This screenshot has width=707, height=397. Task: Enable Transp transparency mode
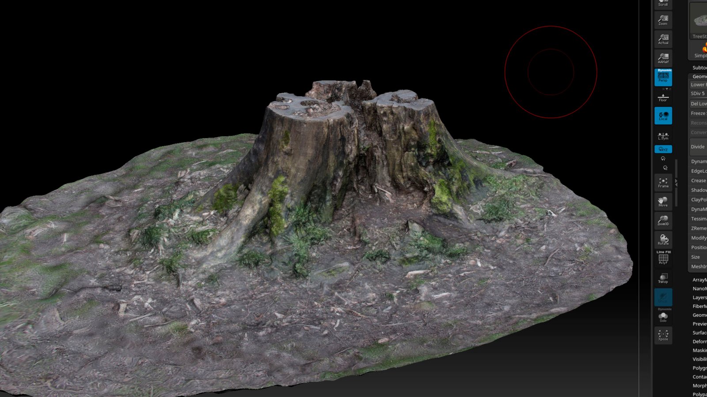[663, 278]
